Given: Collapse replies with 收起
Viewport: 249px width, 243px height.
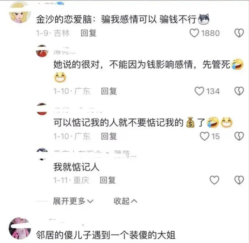Looking at the screenshot, I should tap(125, 201).
